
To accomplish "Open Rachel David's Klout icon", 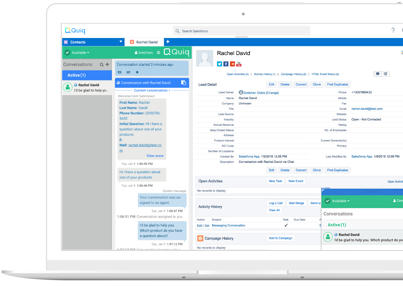I will coord(232,64).
